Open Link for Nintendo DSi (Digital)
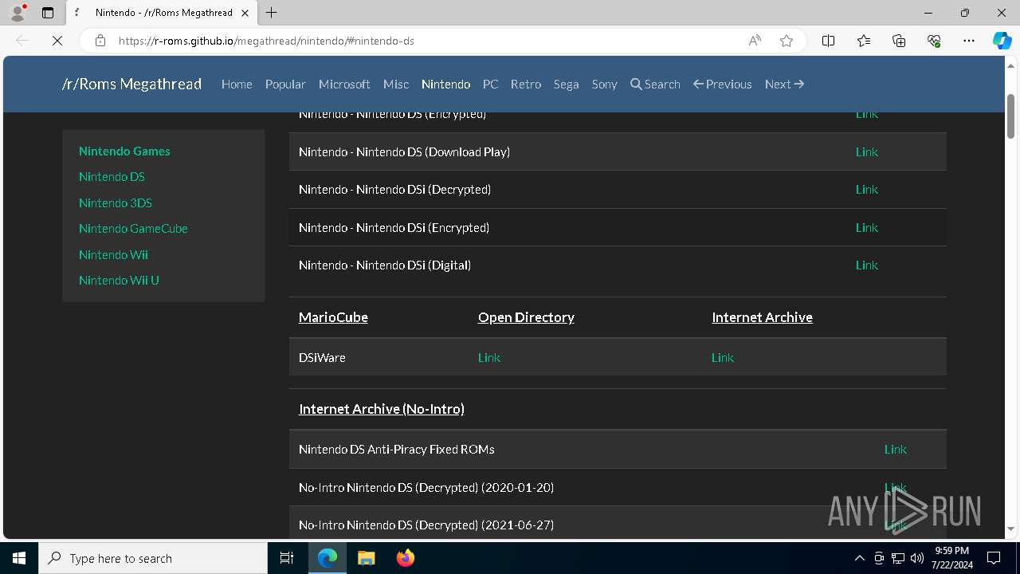The image size is (1020, 574). tap(867, 265)
